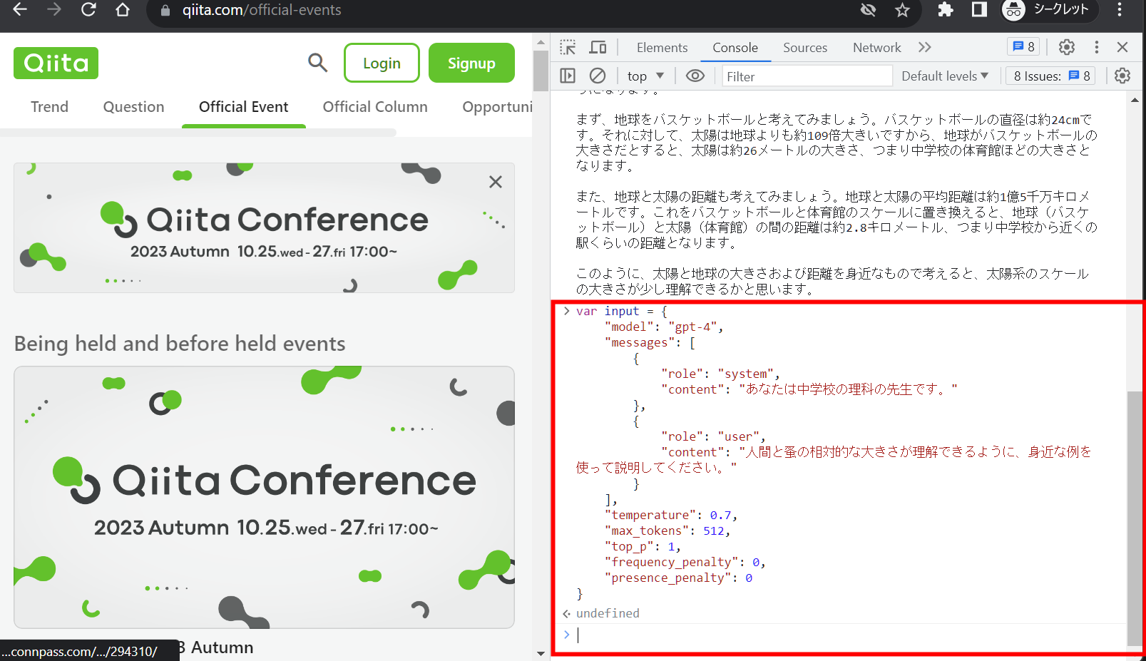
Task: Switch to the Sources panel
Action: 805,48
